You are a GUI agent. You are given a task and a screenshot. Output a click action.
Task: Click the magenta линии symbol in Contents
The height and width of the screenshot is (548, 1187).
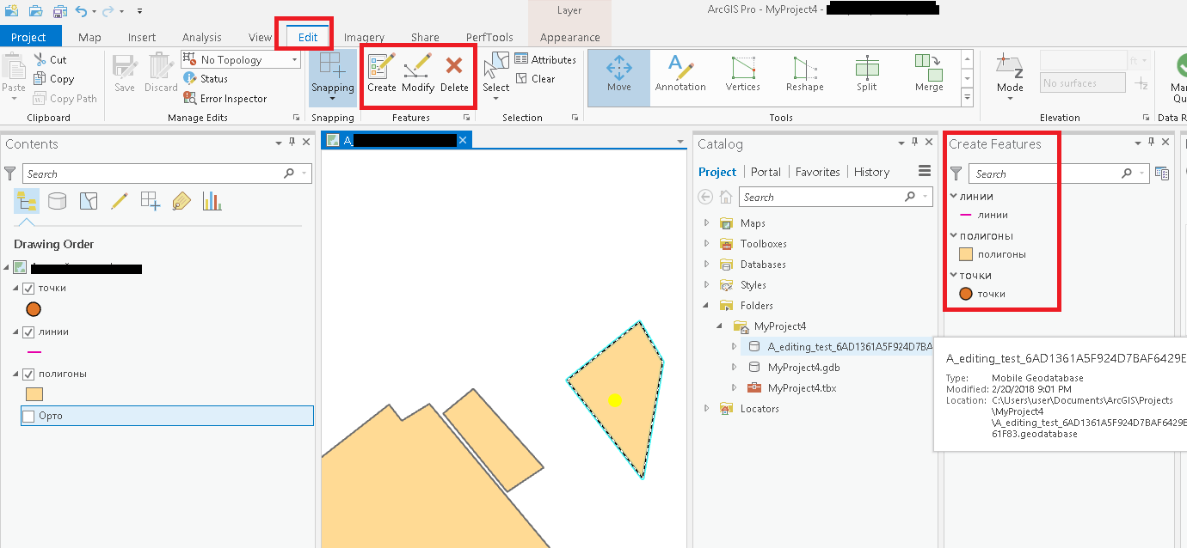pos(34,352)
